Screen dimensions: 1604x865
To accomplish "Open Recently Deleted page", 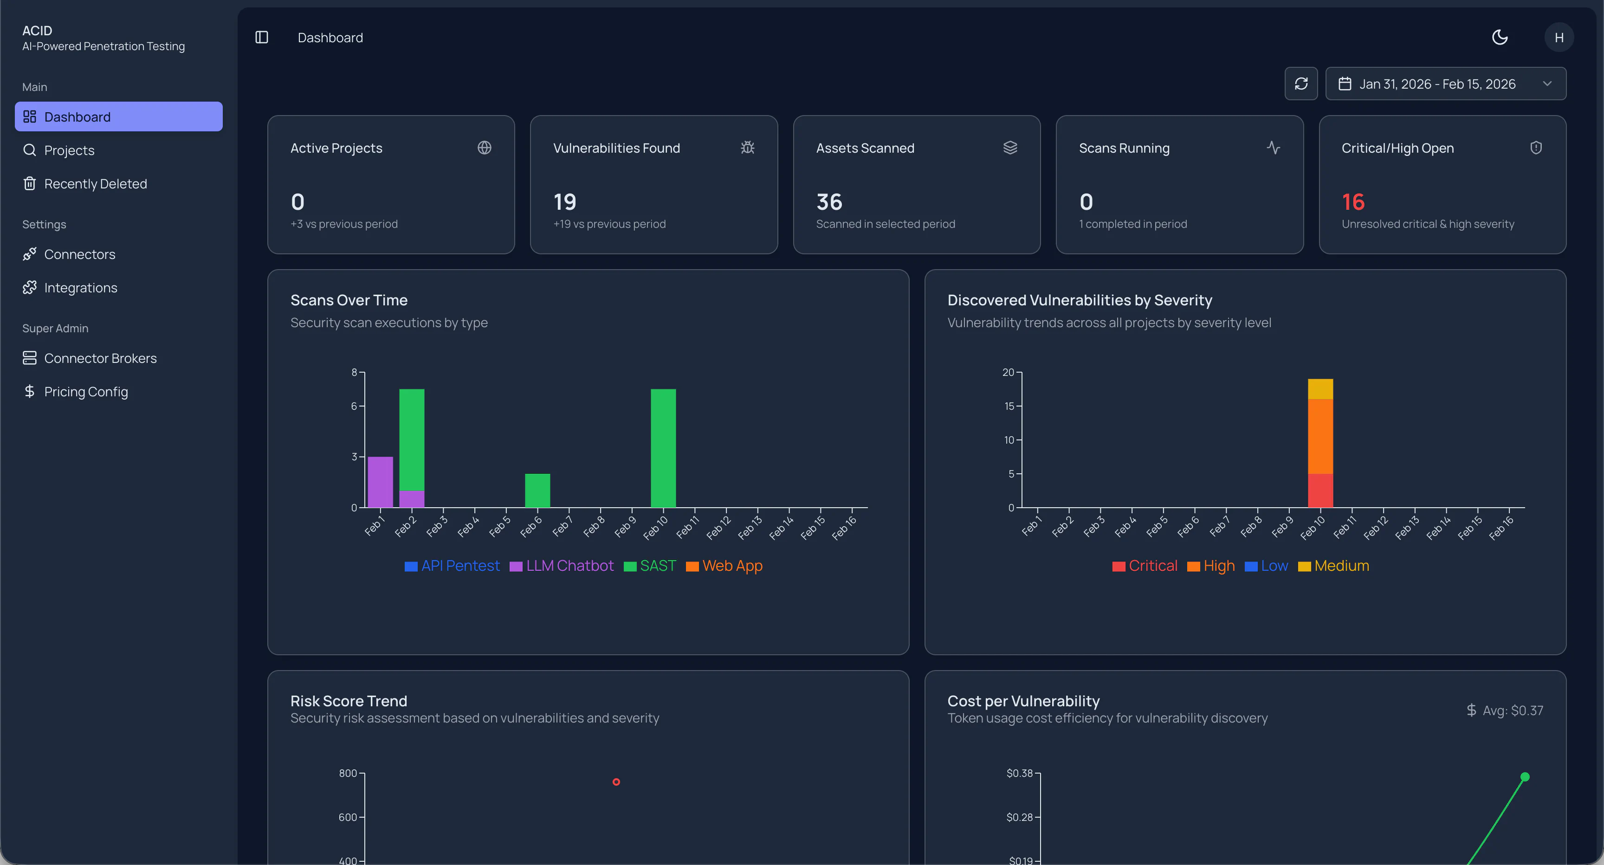I will (x=119, y=184).
